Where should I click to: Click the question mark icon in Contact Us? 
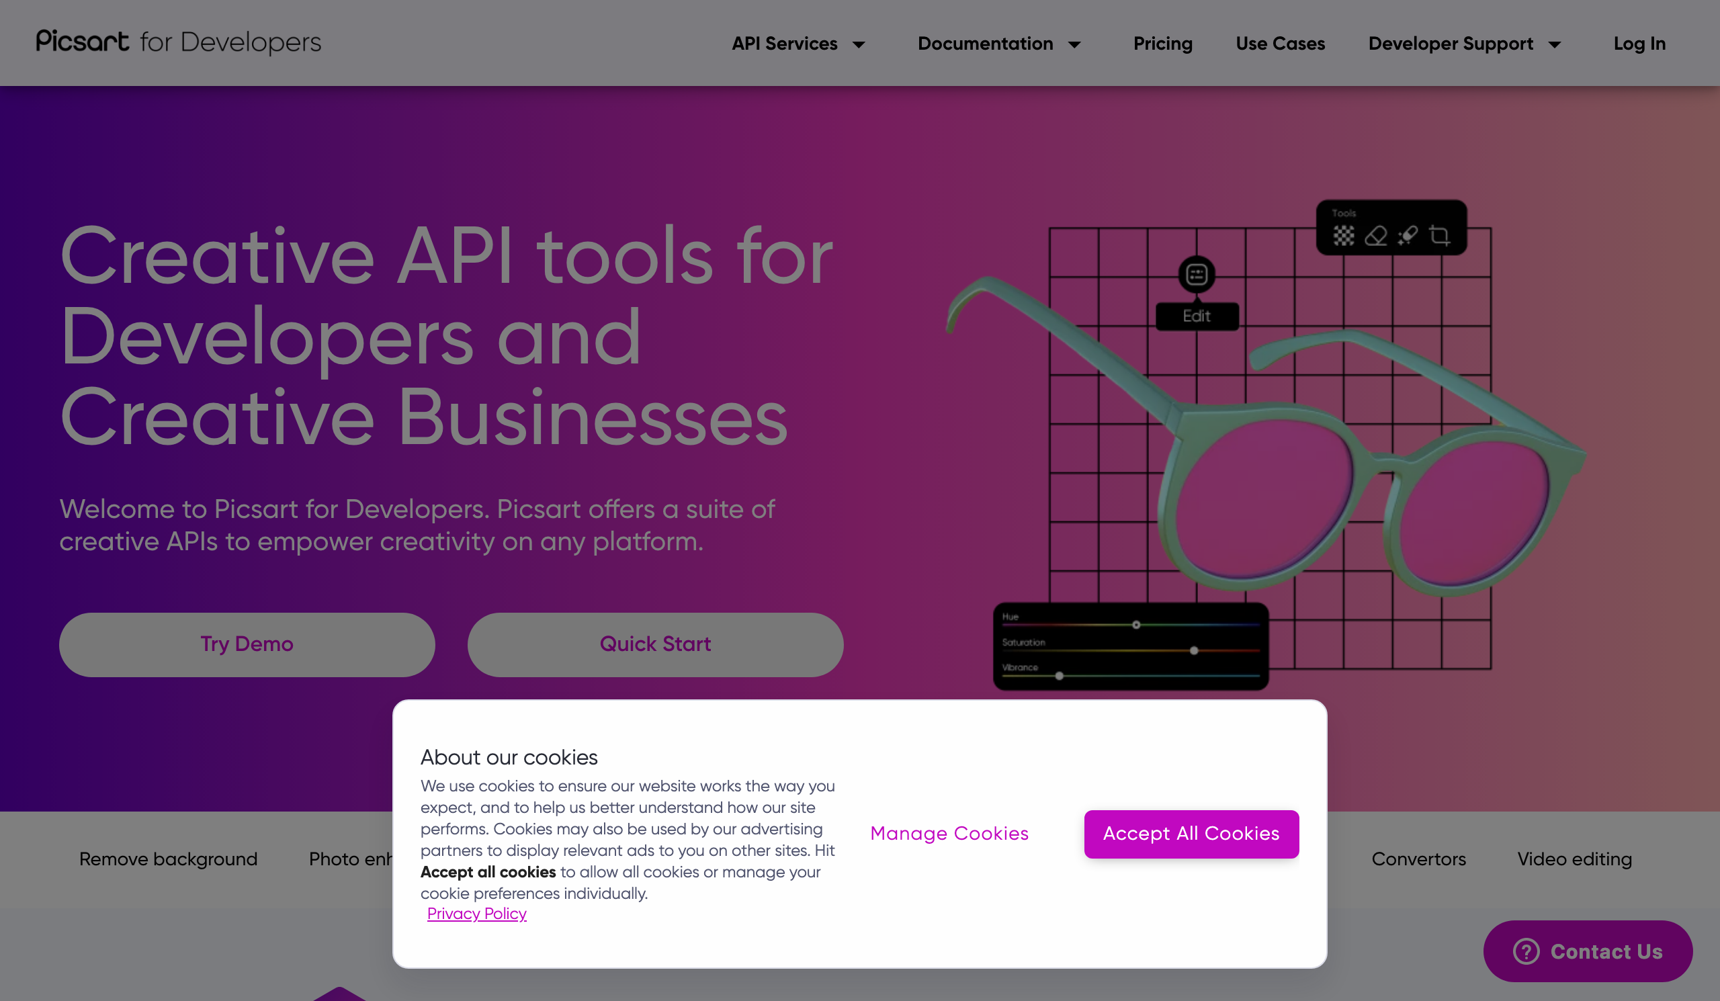[x=1525, y=951]
